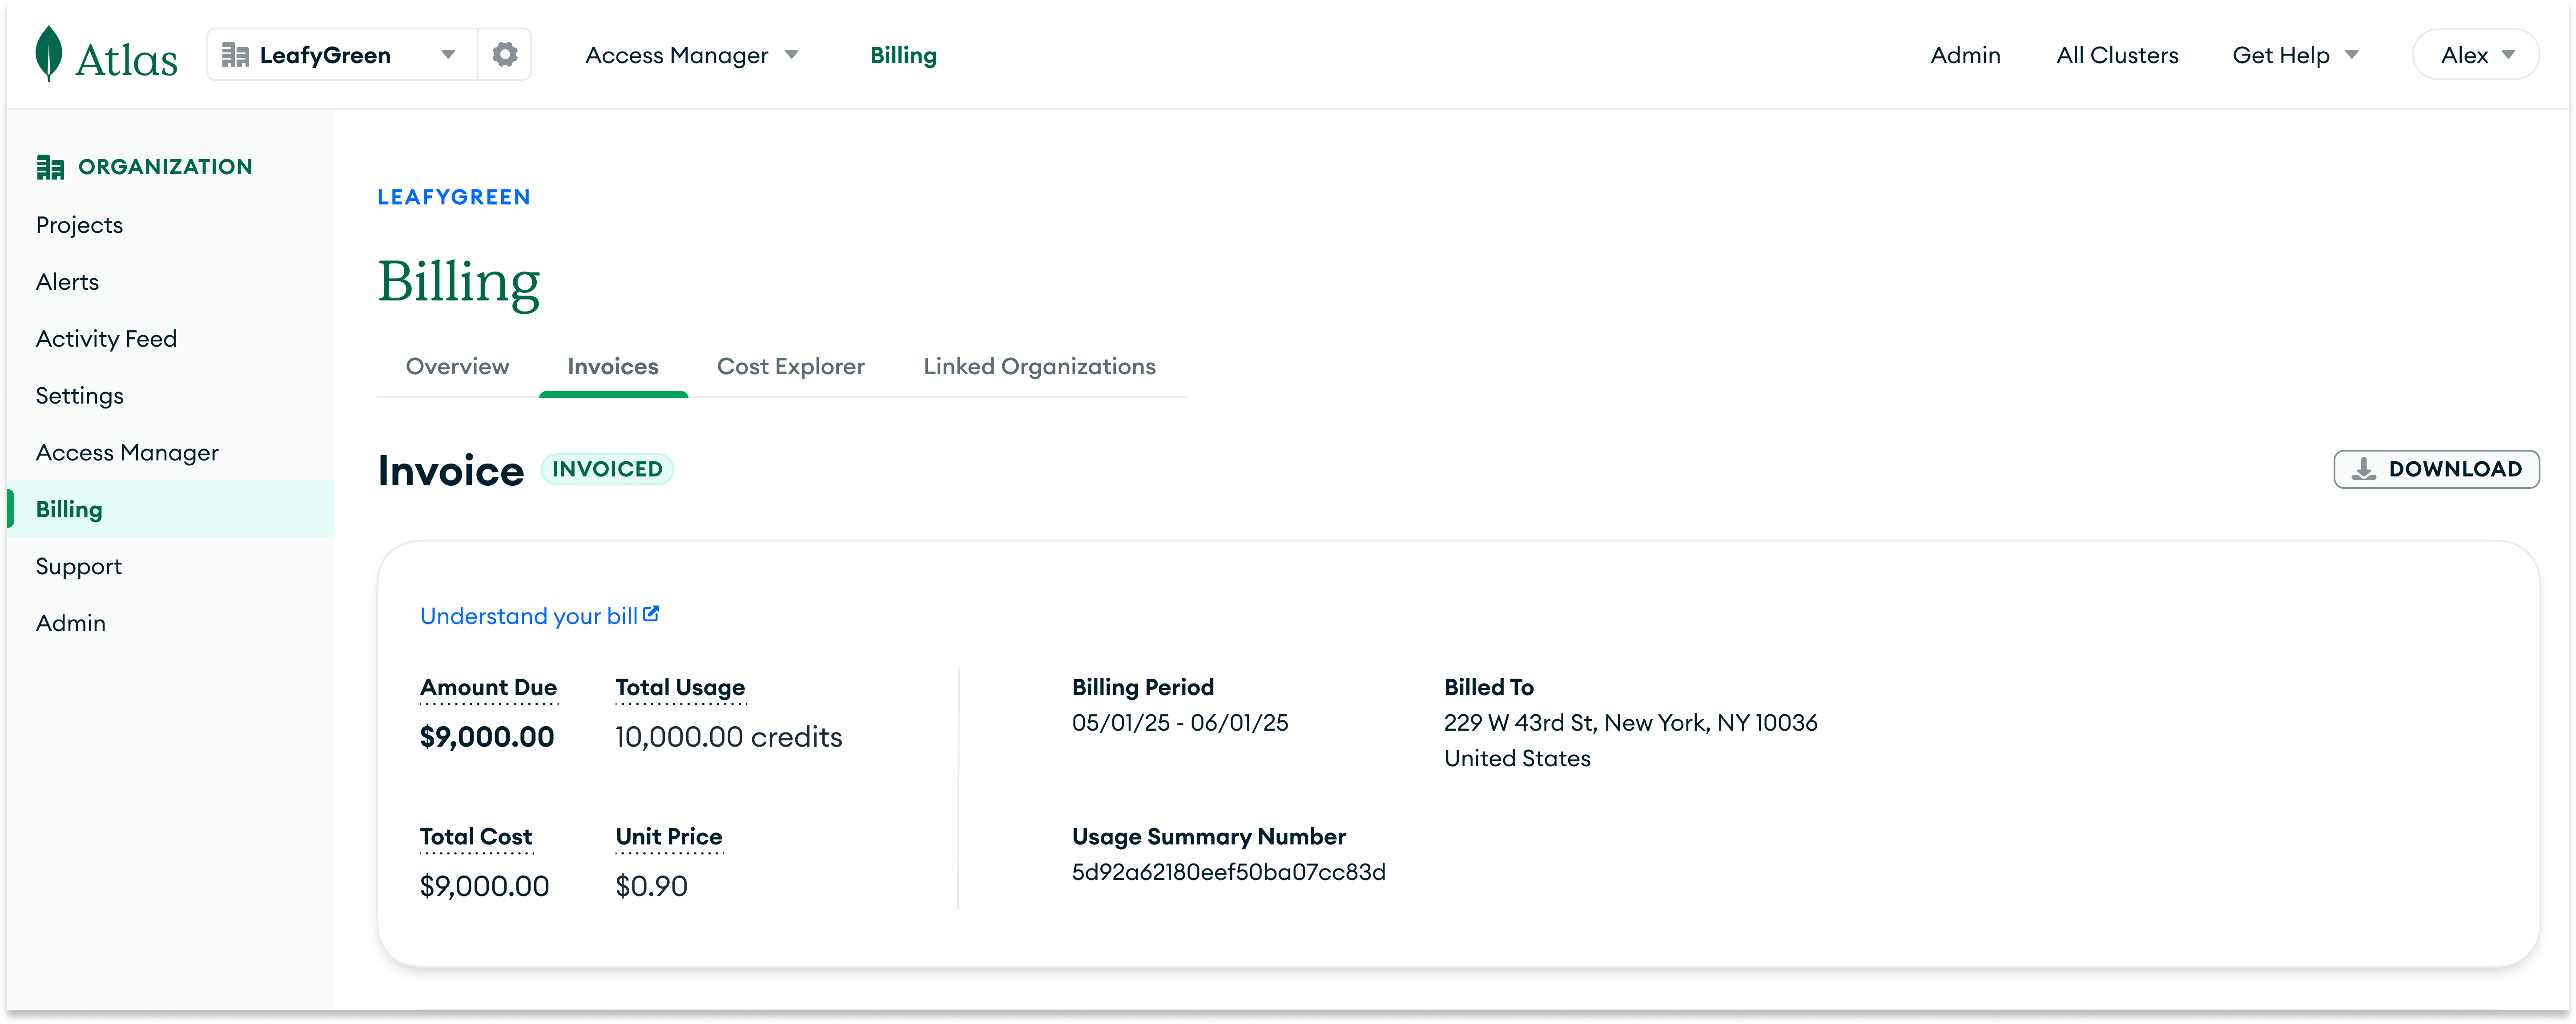Click the download arrow icon
The height and width of the screenshot is (1024, 2576).
2364,468
